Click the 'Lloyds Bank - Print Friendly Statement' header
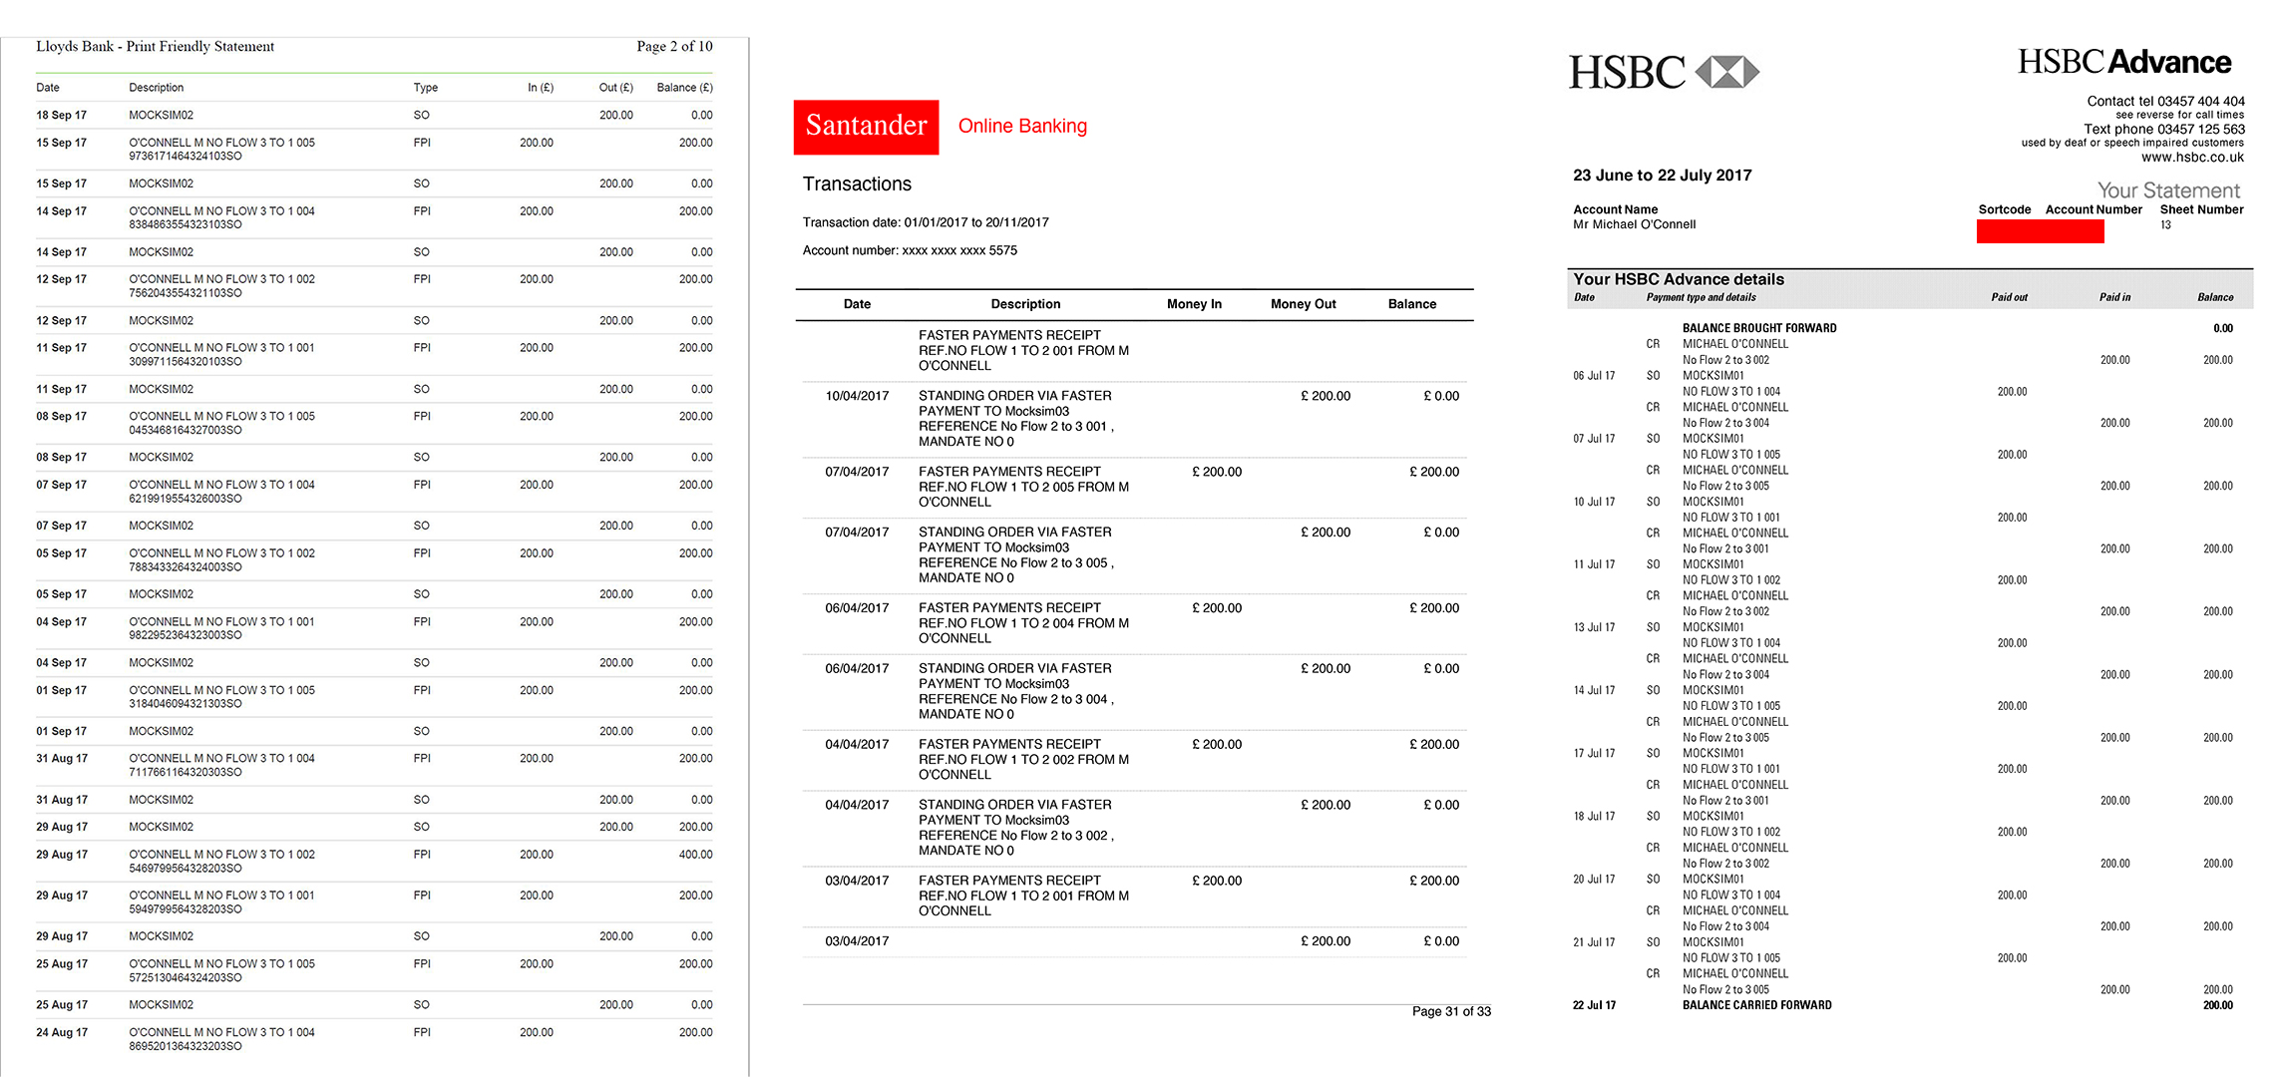Viewport: 2285px width, 1077px height. (155, 46)
